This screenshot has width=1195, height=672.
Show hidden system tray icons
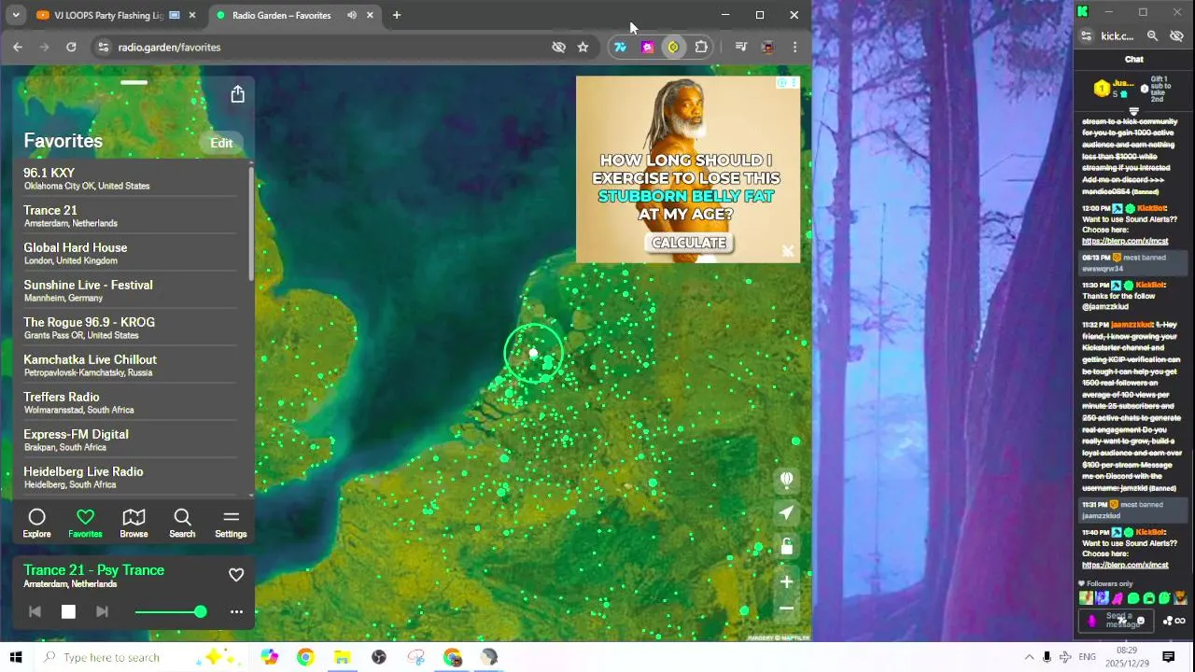(x=1029, y=657)
